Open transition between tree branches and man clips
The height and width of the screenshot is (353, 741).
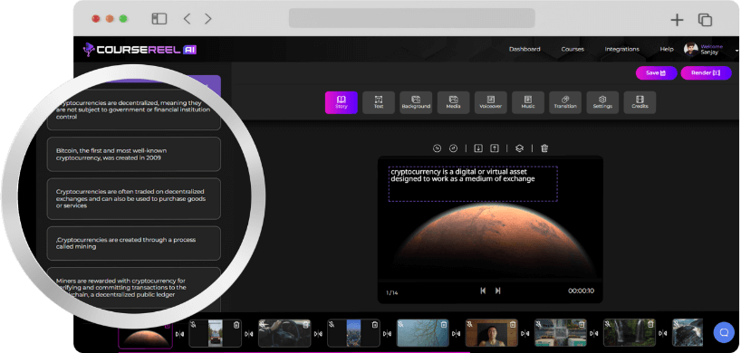456,334
